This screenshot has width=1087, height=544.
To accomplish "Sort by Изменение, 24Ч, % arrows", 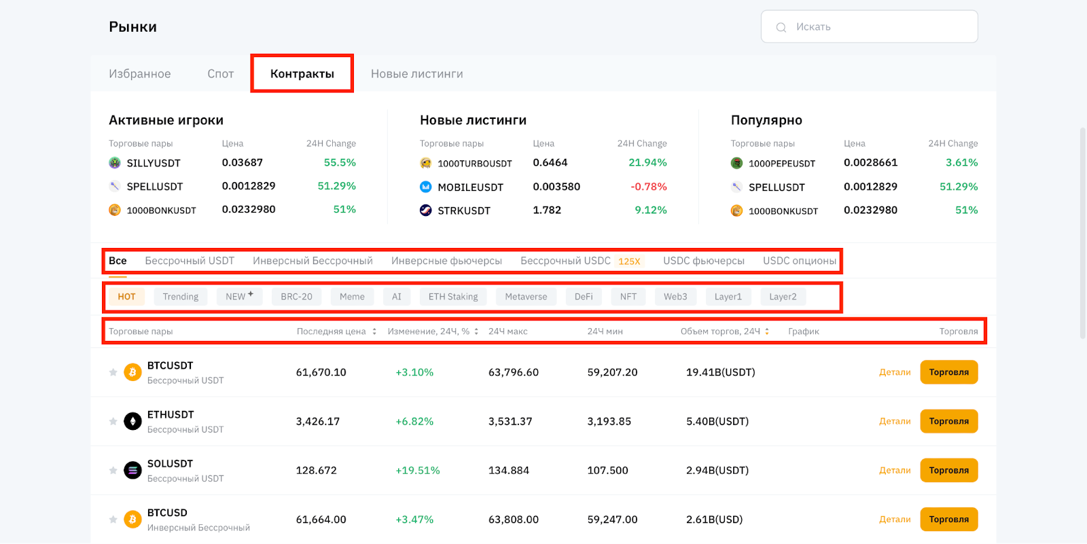I will (x=476, y=331).
